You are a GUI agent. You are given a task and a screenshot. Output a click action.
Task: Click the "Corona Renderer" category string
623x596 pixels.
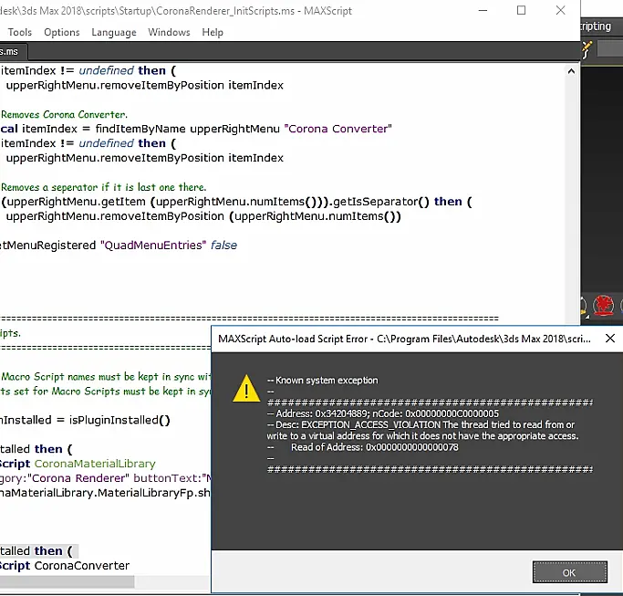click(x=78, y=478)
